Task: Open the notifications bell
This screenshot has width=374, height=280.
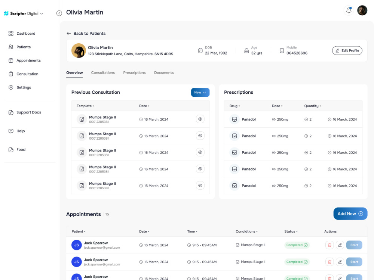Action: (349, 10)
